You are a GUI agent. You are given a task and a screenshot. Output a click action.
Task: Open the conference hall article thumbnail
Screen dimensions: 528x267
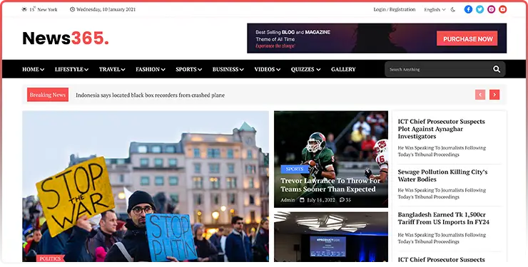click(331, 237)
